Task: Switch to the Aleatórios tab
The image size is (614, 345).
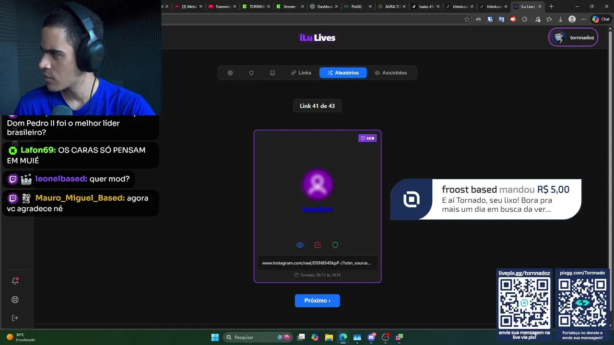Action: (343, 73)
